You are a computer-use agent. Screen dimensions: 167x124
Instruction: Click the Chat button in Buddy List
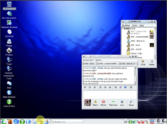(143, 63)
